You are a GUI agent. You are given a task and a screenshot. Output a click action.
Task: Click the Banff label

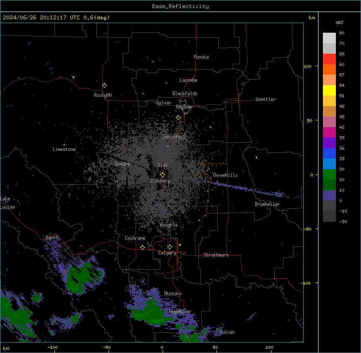[x=52, y=238]
